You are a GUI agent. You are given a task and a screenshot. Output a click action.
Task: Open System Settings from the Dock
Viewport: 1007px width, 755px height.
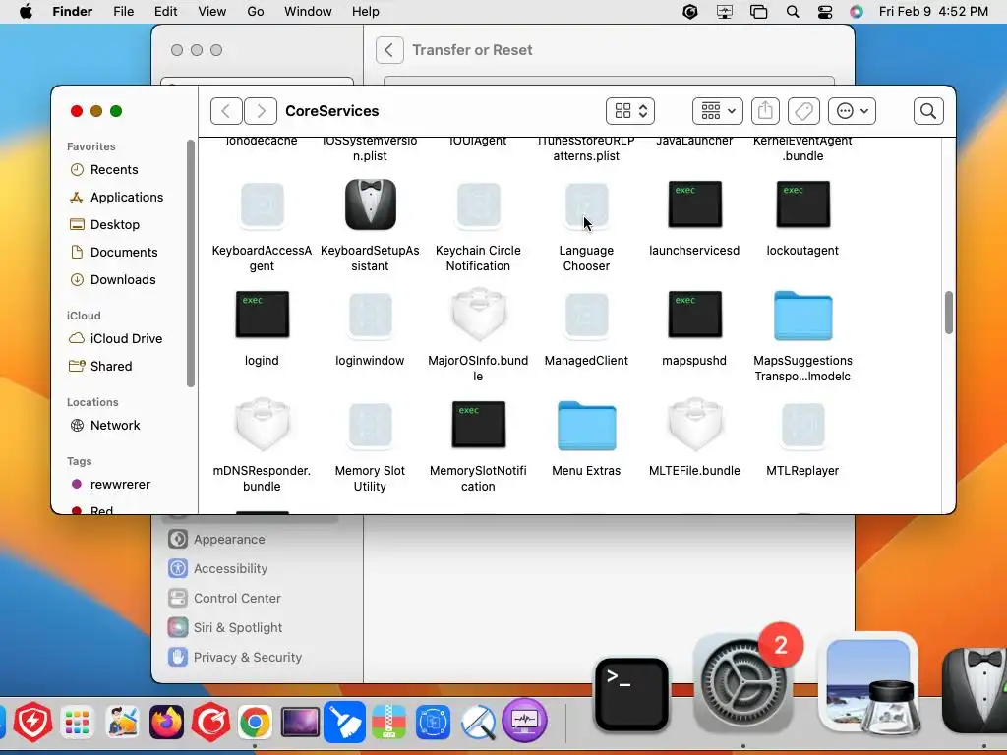742,684
